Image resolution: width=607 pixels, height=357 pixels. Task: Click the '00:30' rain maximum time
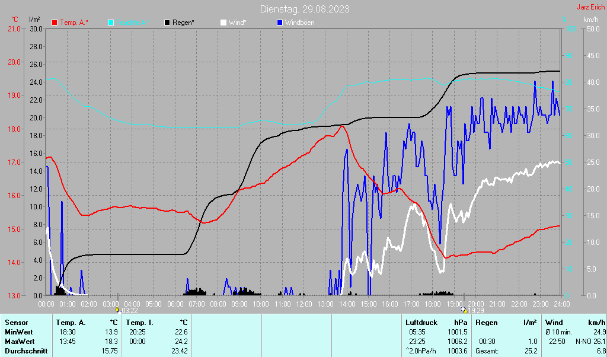pyautogui.click(x=487, y=342)
